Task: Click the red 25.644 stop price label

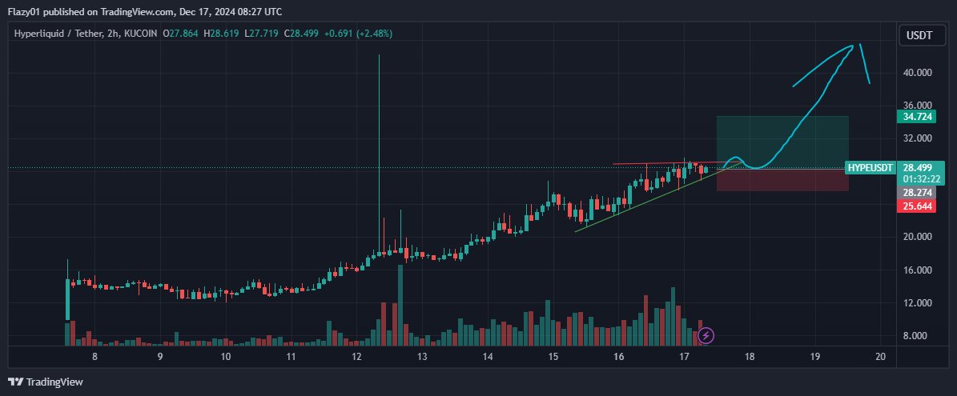Action: tap(915, 206)
